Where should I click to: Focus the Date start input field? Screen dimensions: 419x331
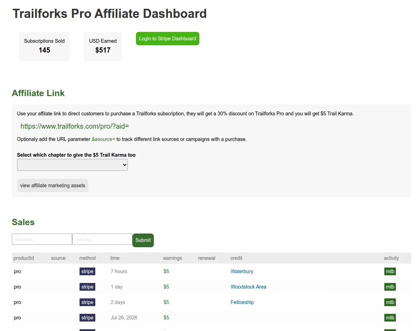pos(42,239)
